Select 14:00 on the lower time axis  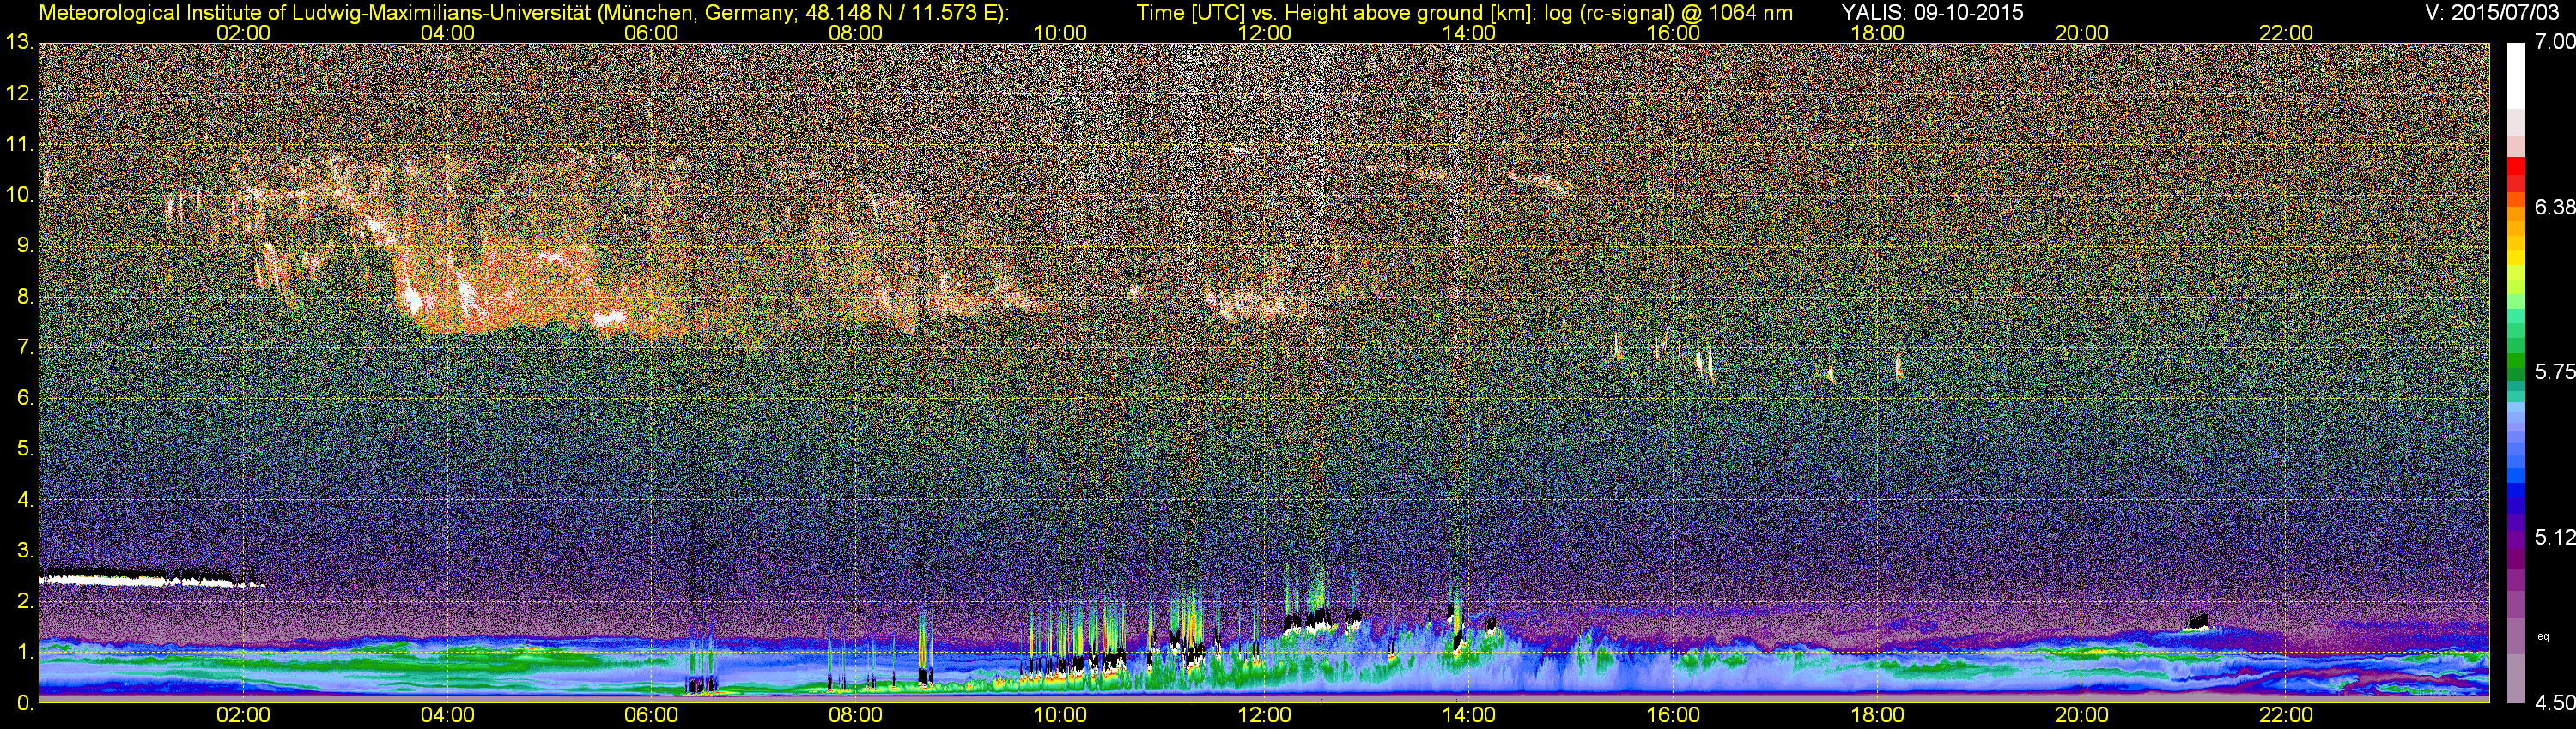tap(1469, 715)
